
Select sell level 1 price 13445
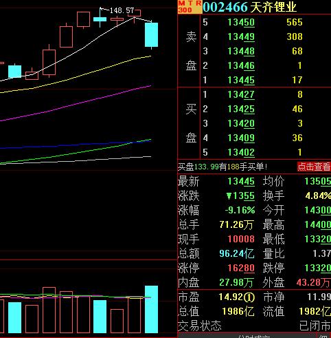coord(241,80)
